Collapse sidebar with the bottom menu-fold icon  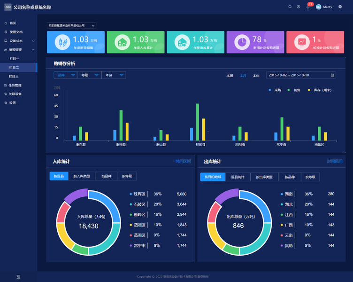18,276
